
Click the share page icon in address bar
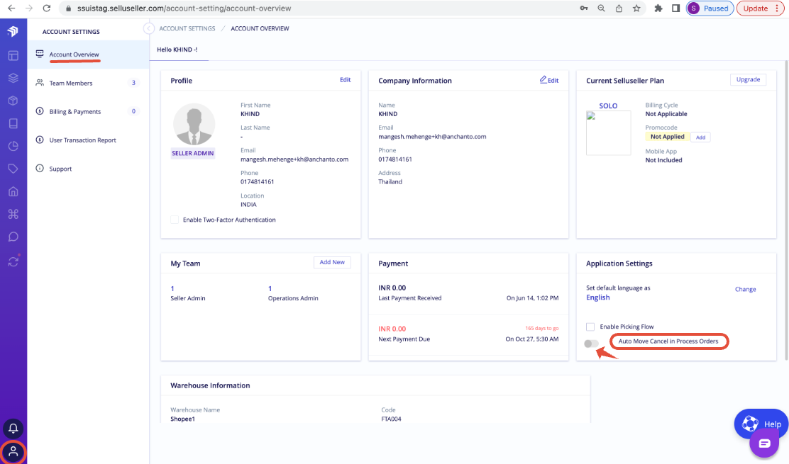(619, 8)
